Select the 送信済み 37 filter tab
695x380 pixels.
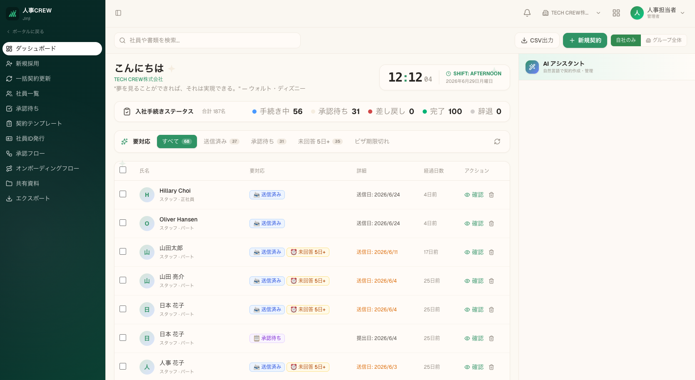(221, 142)
